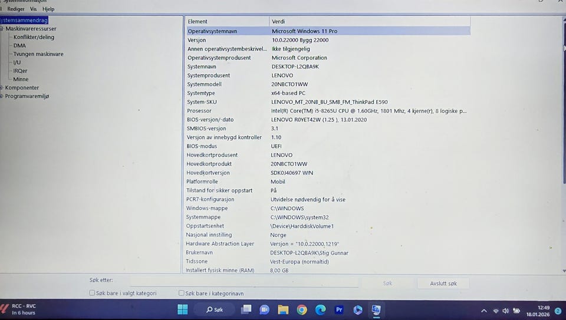Select the Systemnavn DESKTOP-L2QBA9K row
566x320 pixels.
[x=328, y=67]
